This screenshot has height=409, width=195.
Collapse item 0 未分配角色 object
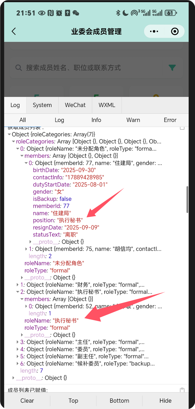point(18,149)
